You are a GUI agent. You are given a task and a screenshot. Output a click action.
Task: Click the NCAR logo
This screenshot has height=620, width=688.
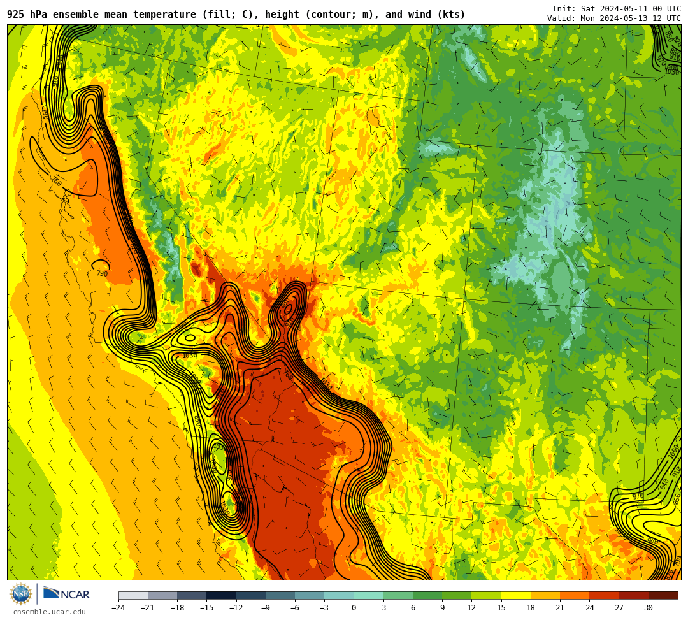pos(66,594)
